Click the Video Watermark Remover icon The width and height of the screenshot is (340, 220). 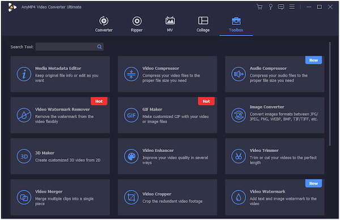click(24, 115)
